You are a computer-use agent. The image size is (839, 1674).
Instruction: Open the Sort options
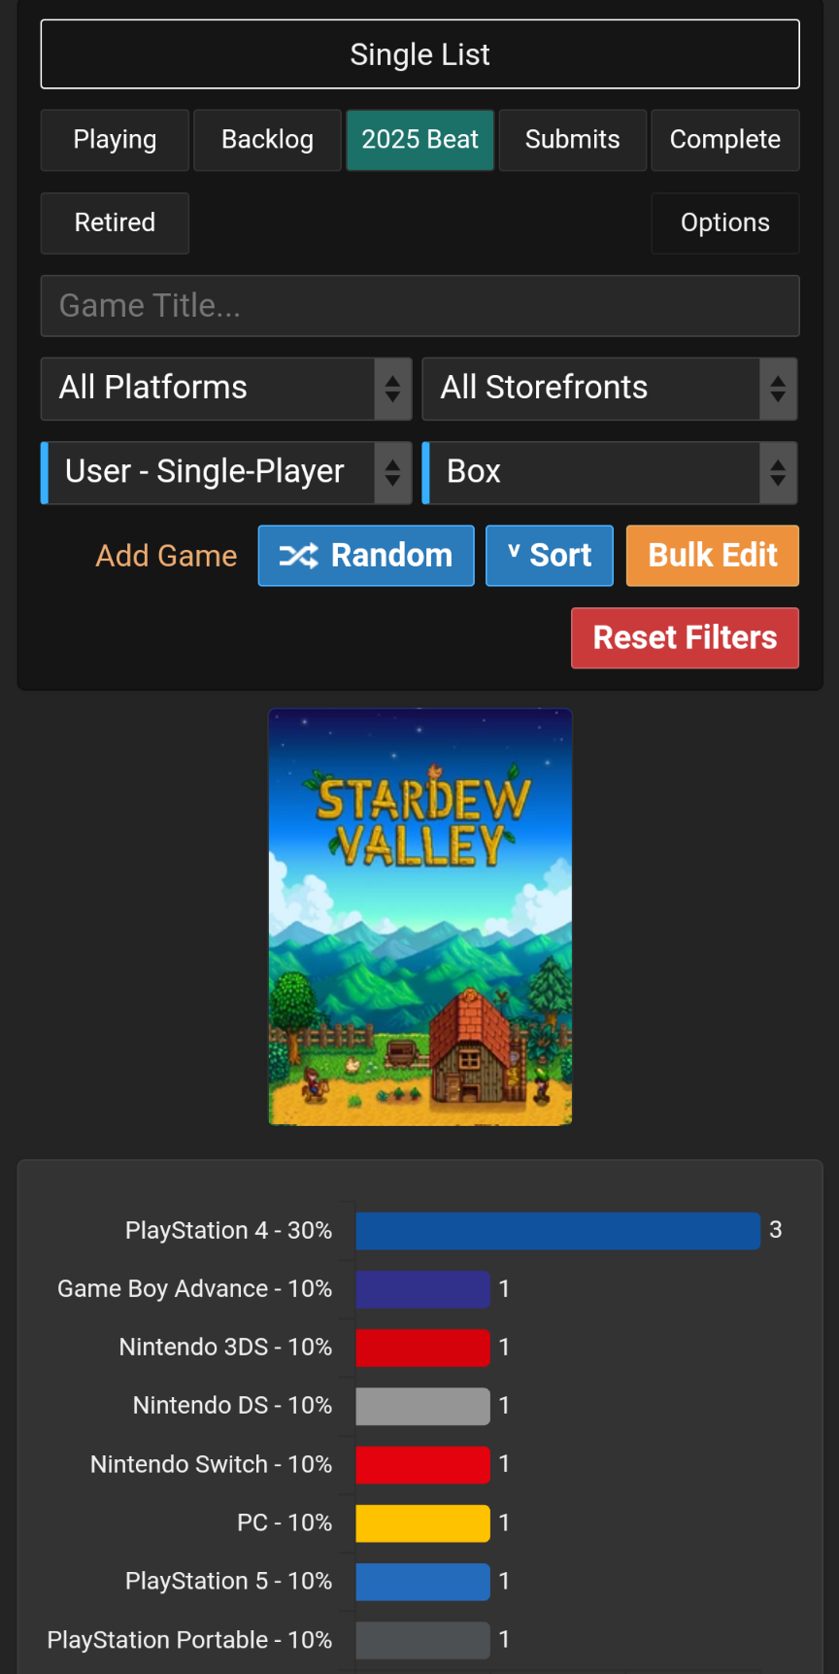tap(550, 556)
